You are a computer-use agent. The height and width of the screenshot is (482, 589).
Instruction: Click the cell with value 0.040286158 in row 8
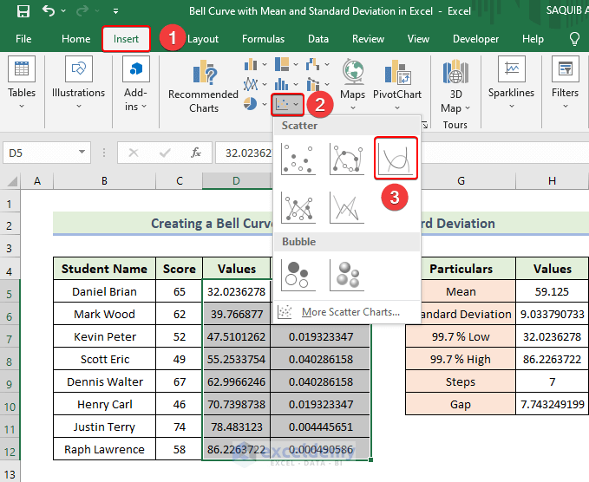(320, 359)
